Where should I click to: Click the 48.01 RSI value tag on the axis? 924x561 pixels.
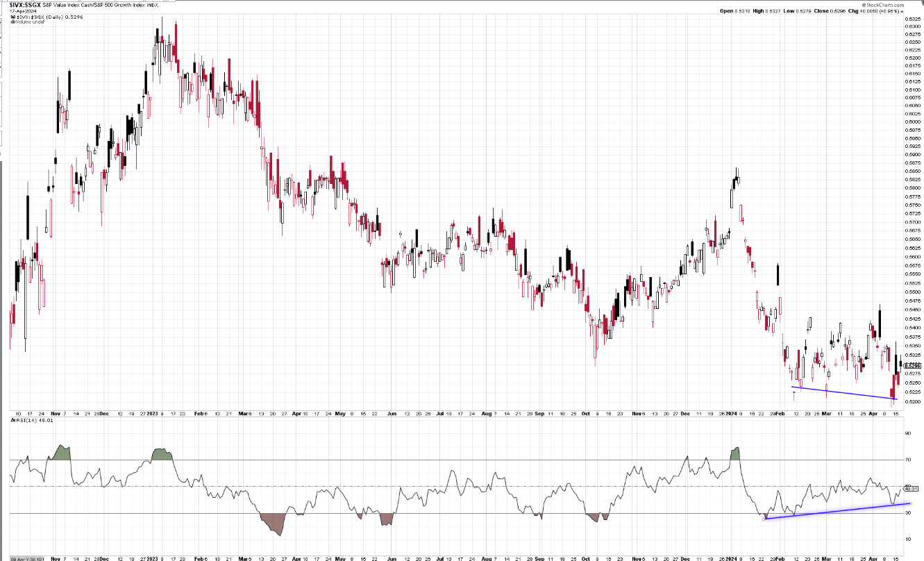click(912, 488)
